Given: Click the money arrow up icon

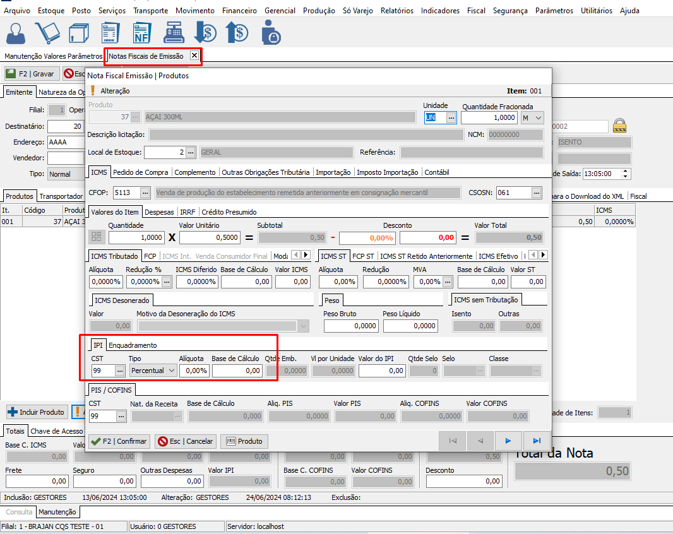Looking at the screenshot, I should coord(237,33).
